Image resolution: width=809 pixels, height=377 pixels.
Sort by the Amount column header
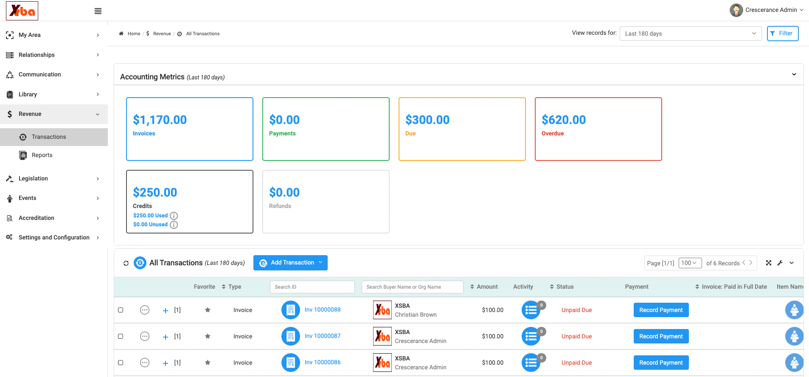[484, 287]
